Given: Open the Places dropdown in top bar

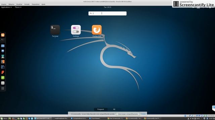Looking at the screenshot, I should [x=18, y=7].
